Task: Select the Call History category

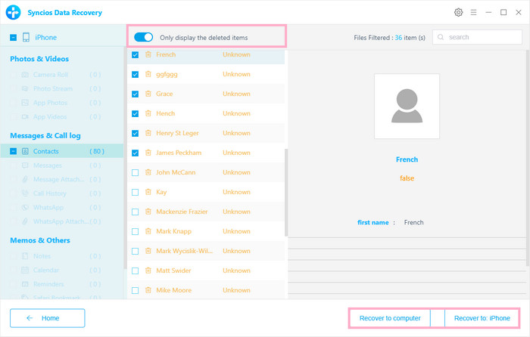Action: pyautogui.click(x=62, y=193)
